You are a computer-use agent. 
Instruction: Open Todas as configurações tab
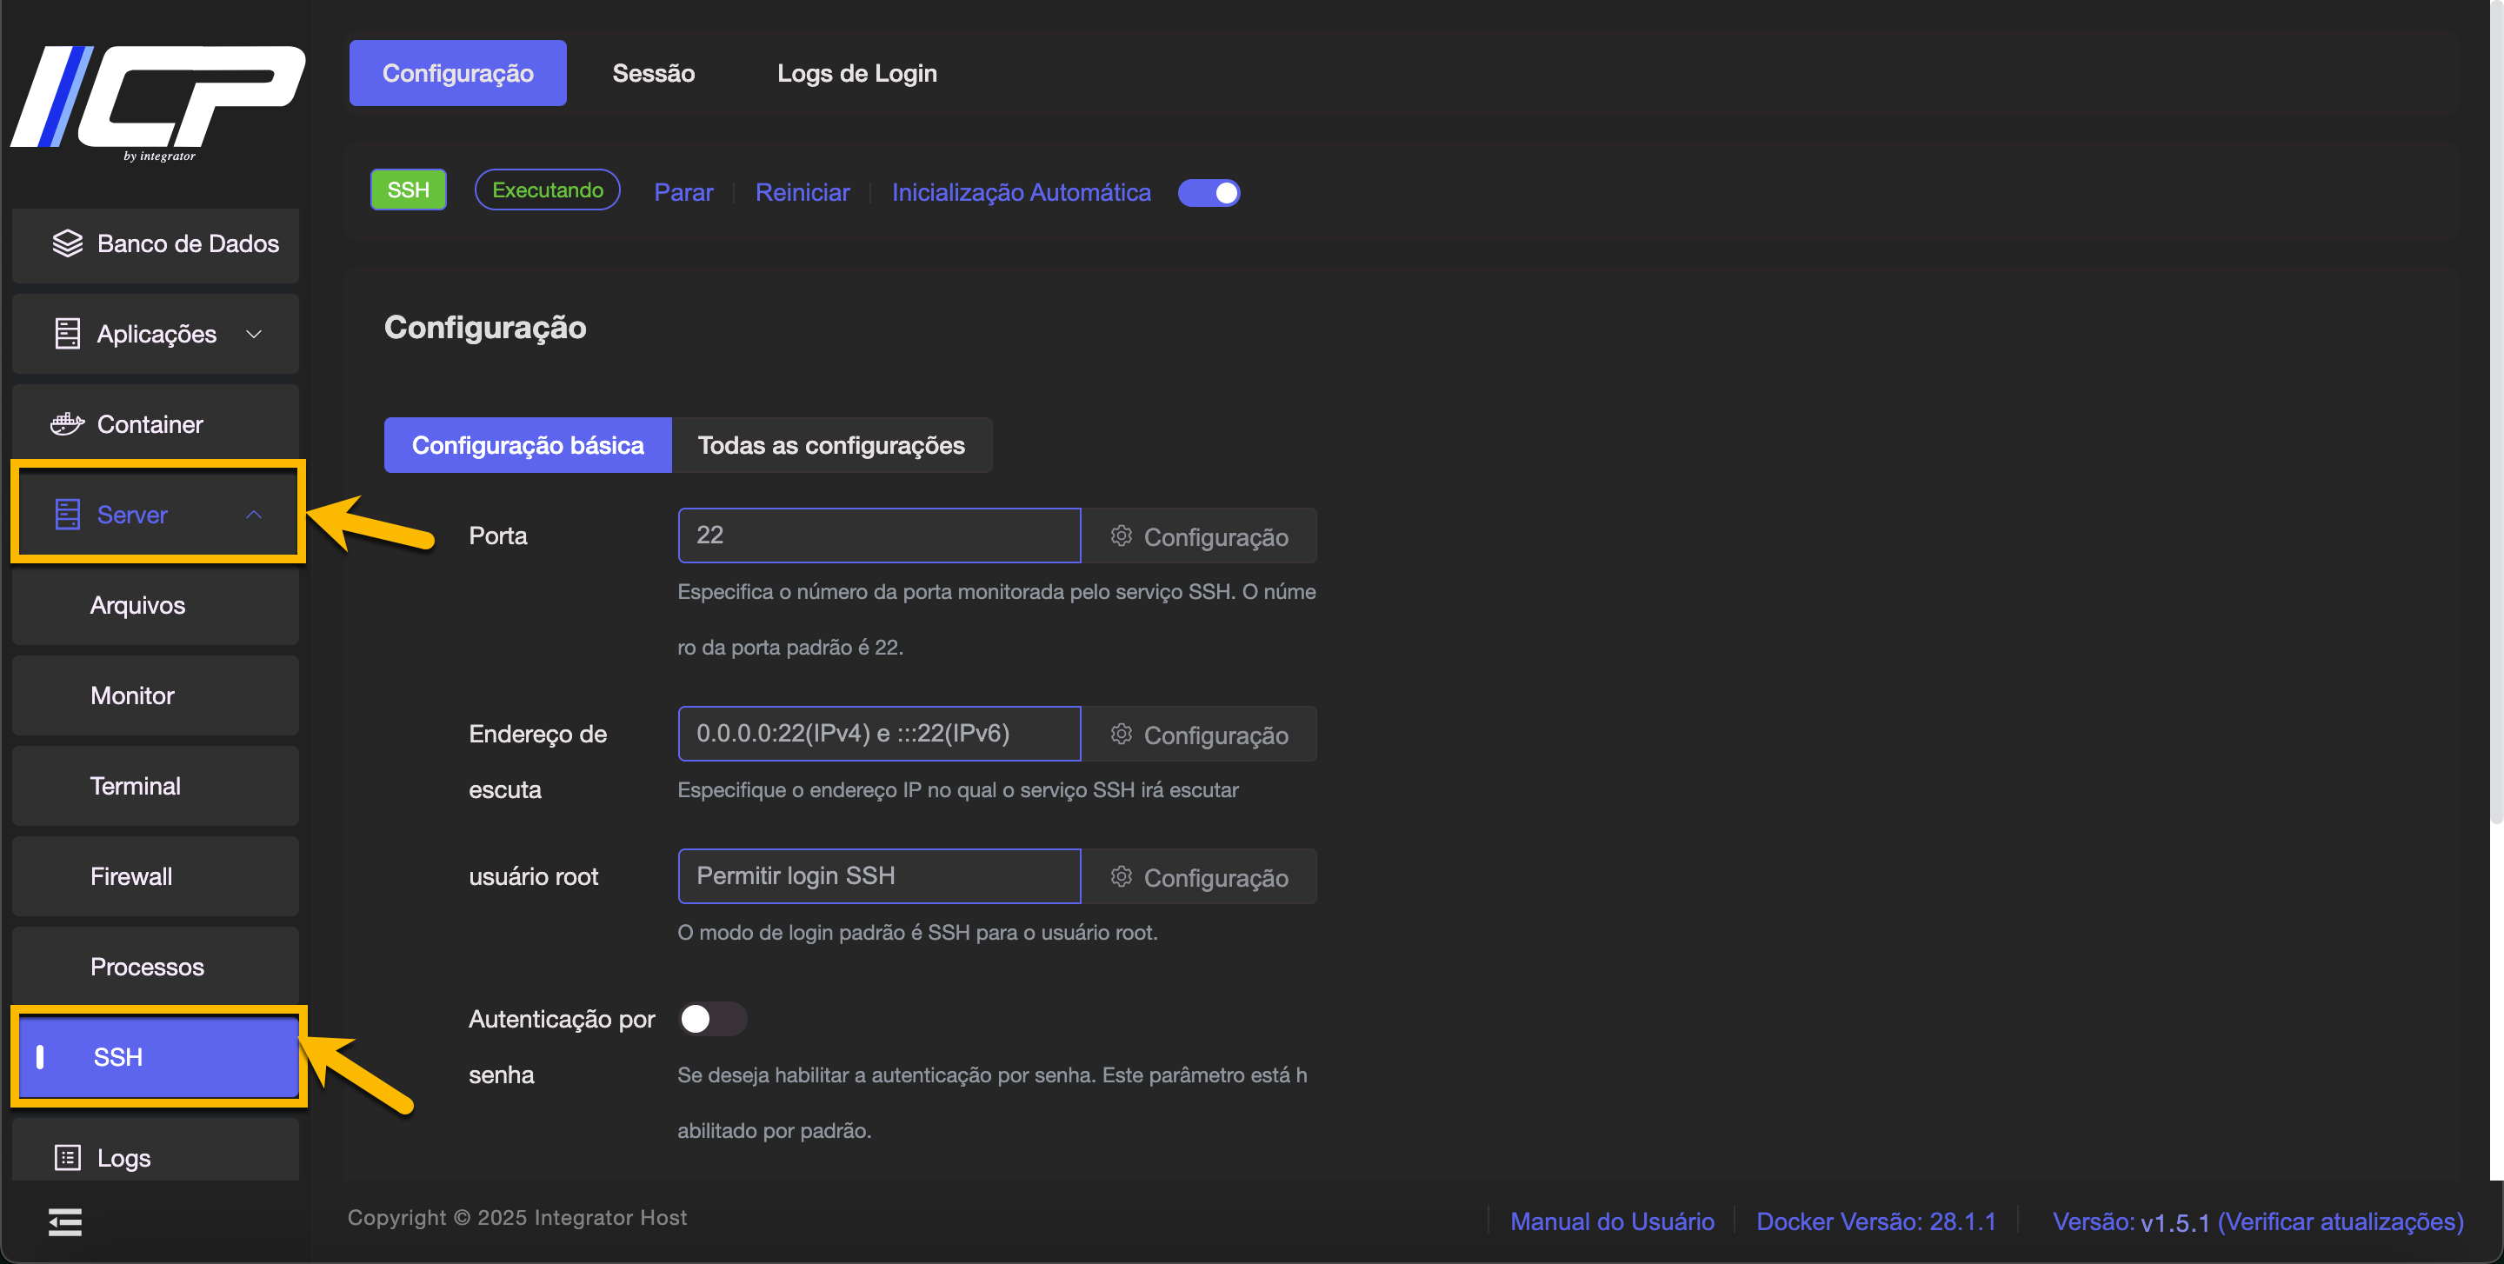click(x=831, y=446)
